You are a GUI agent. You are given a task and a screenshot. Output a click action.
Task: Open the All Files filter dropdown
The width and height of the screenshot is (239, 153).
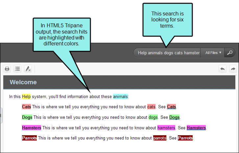pos(213,53)
